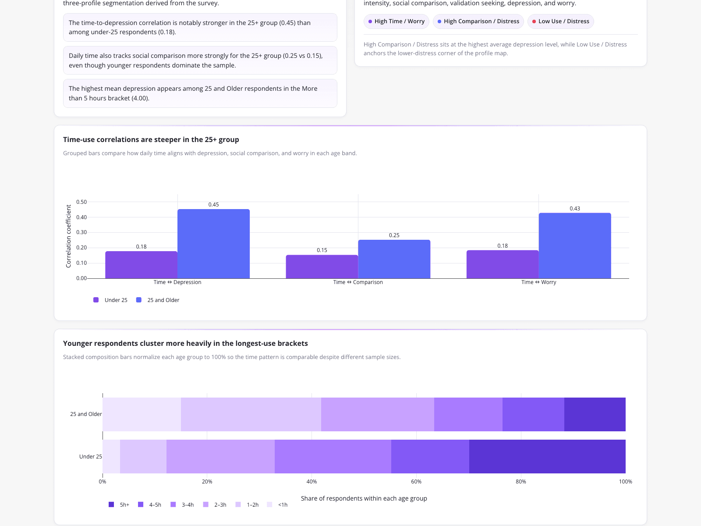Image resolution: width=701 pixels, height=526 pixels.
Task: Toggle Under 25 series in correlation chart legend
Action: tap(110, 300)
